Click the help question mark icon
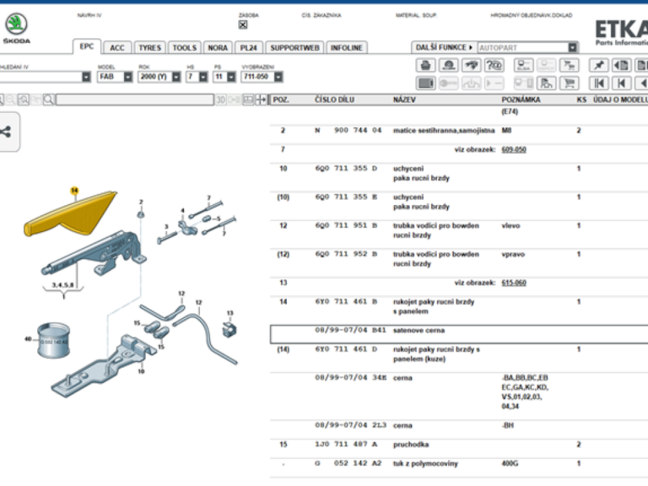648x486 pixels. pos(495,65)
